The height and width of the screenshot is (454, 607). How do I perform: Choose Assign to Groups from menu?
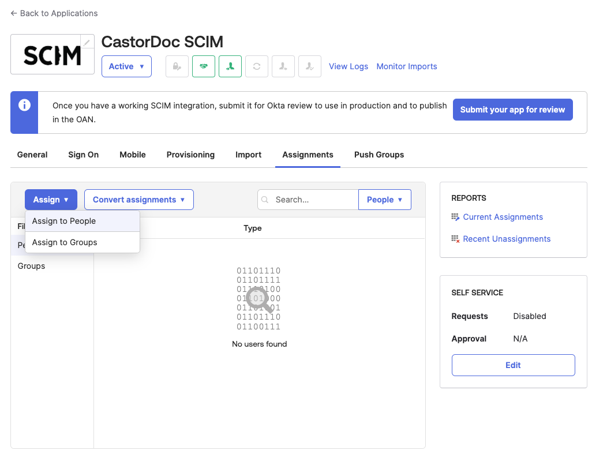point(65,242)
